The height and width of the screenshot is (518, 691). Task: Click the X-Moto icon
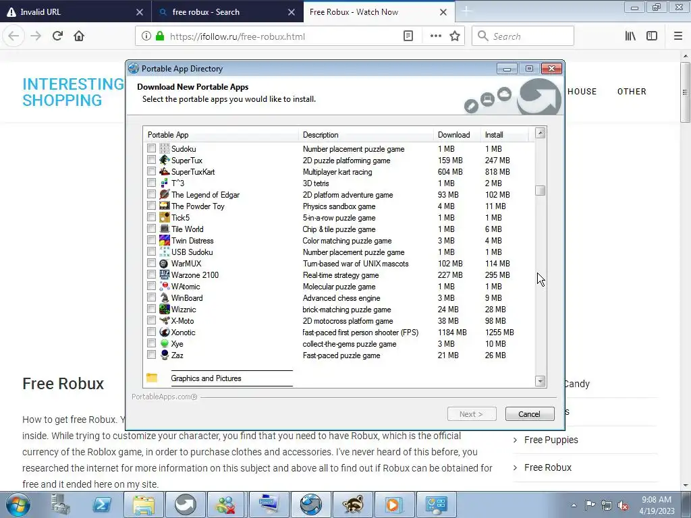click(x=165, y=320)
